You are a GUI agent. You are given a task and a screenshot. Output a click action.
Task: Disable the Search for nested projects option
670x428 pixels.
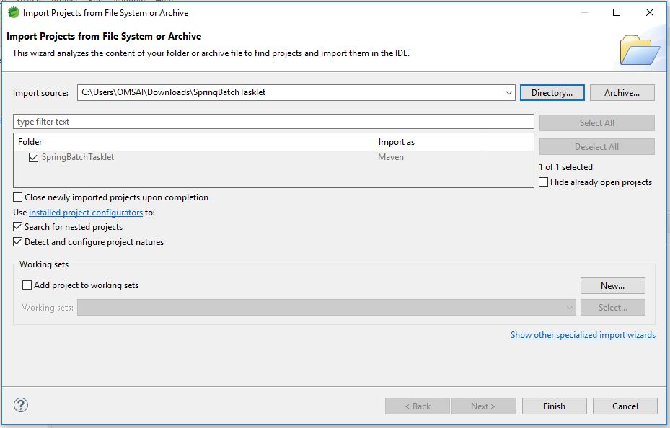[17, 226]
